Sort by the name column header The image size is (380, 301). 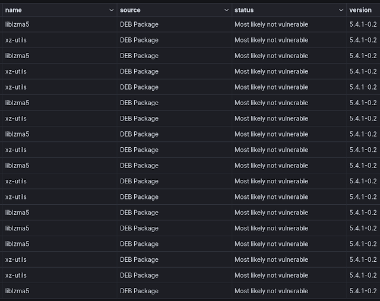click(x=14, y=10)
